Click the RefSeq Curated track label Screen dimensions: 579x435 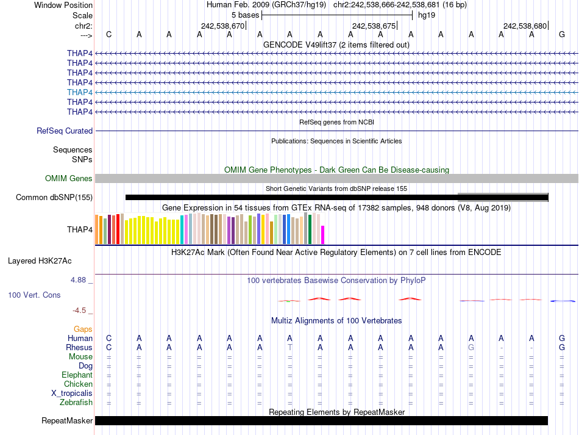65,131
